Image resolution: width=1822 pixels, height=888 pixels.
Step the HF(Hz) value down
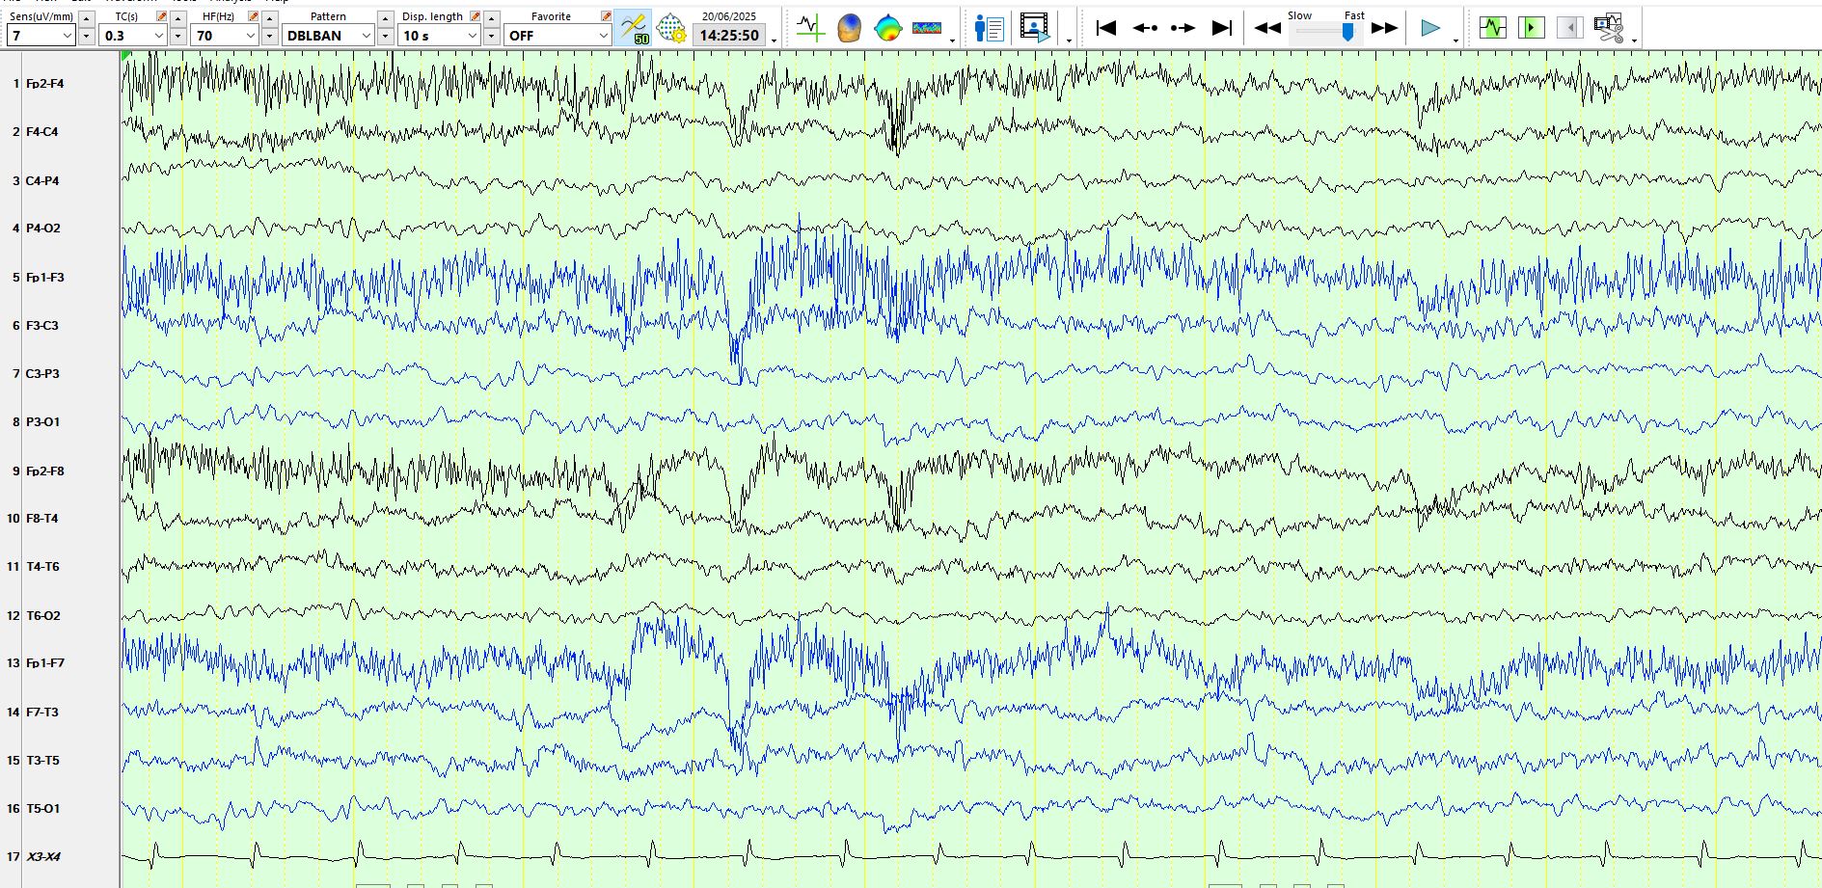(269, 37)
